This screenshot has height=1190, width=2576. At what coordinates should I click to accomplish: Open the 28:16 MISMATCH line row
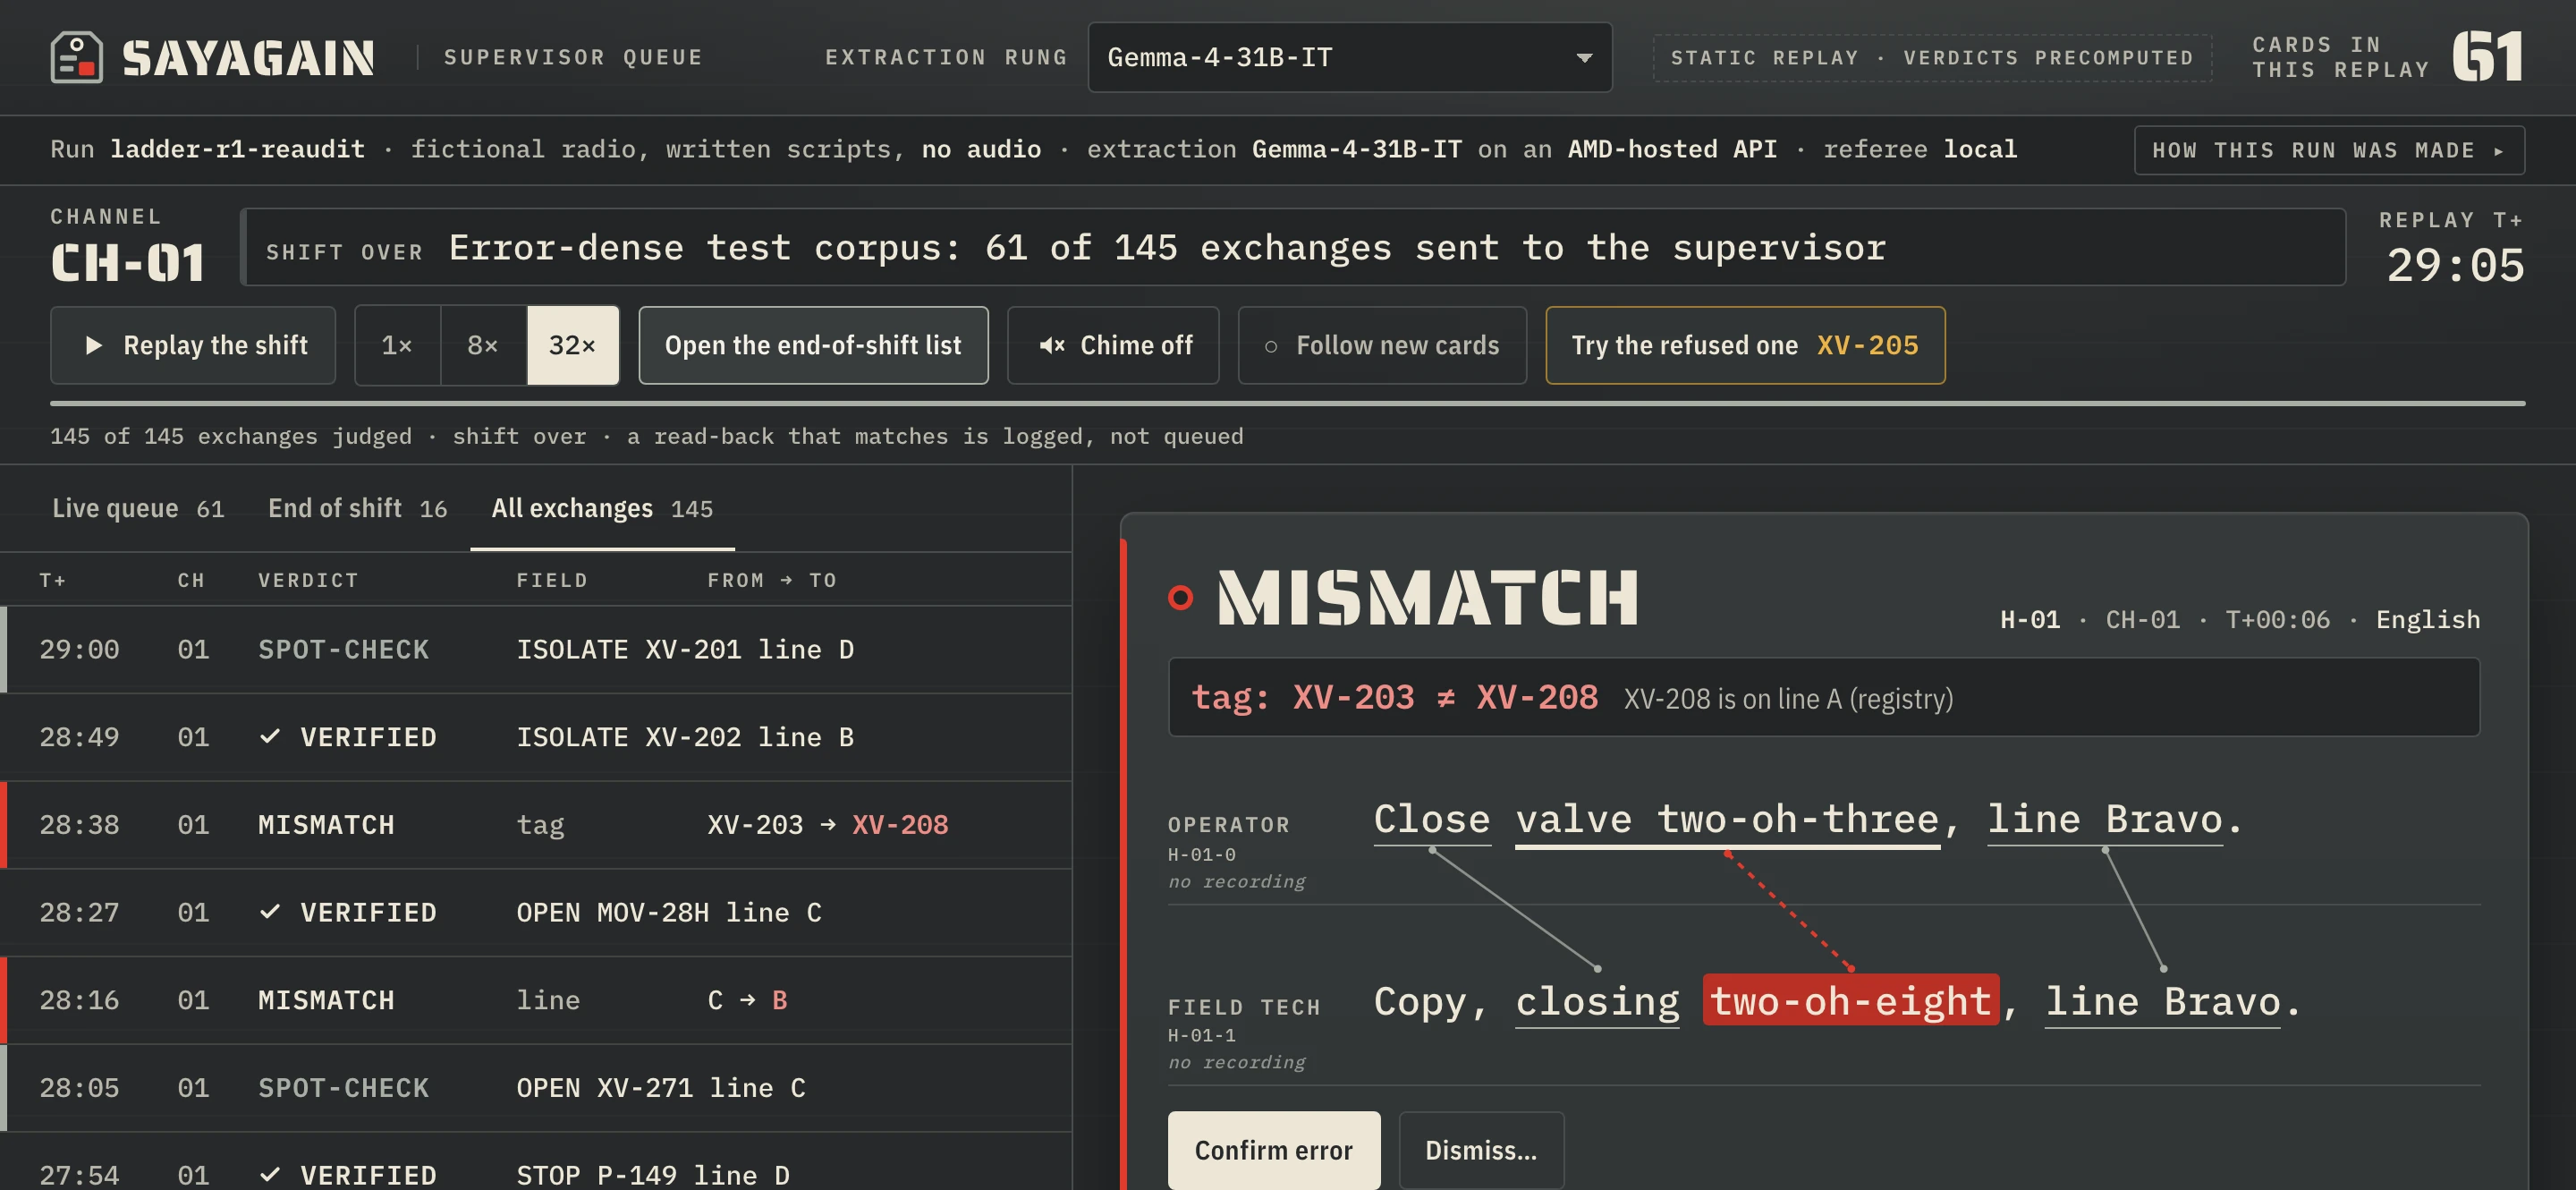tap(536, 1000)
